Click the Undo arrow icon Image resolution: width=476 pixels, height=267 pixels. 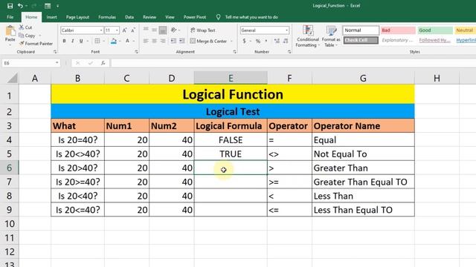coord(20,6)
